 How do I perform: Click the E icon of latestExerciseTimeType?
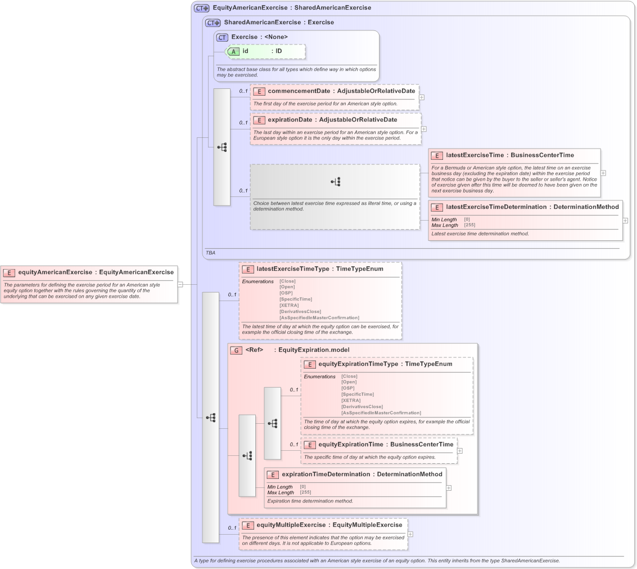248,269
